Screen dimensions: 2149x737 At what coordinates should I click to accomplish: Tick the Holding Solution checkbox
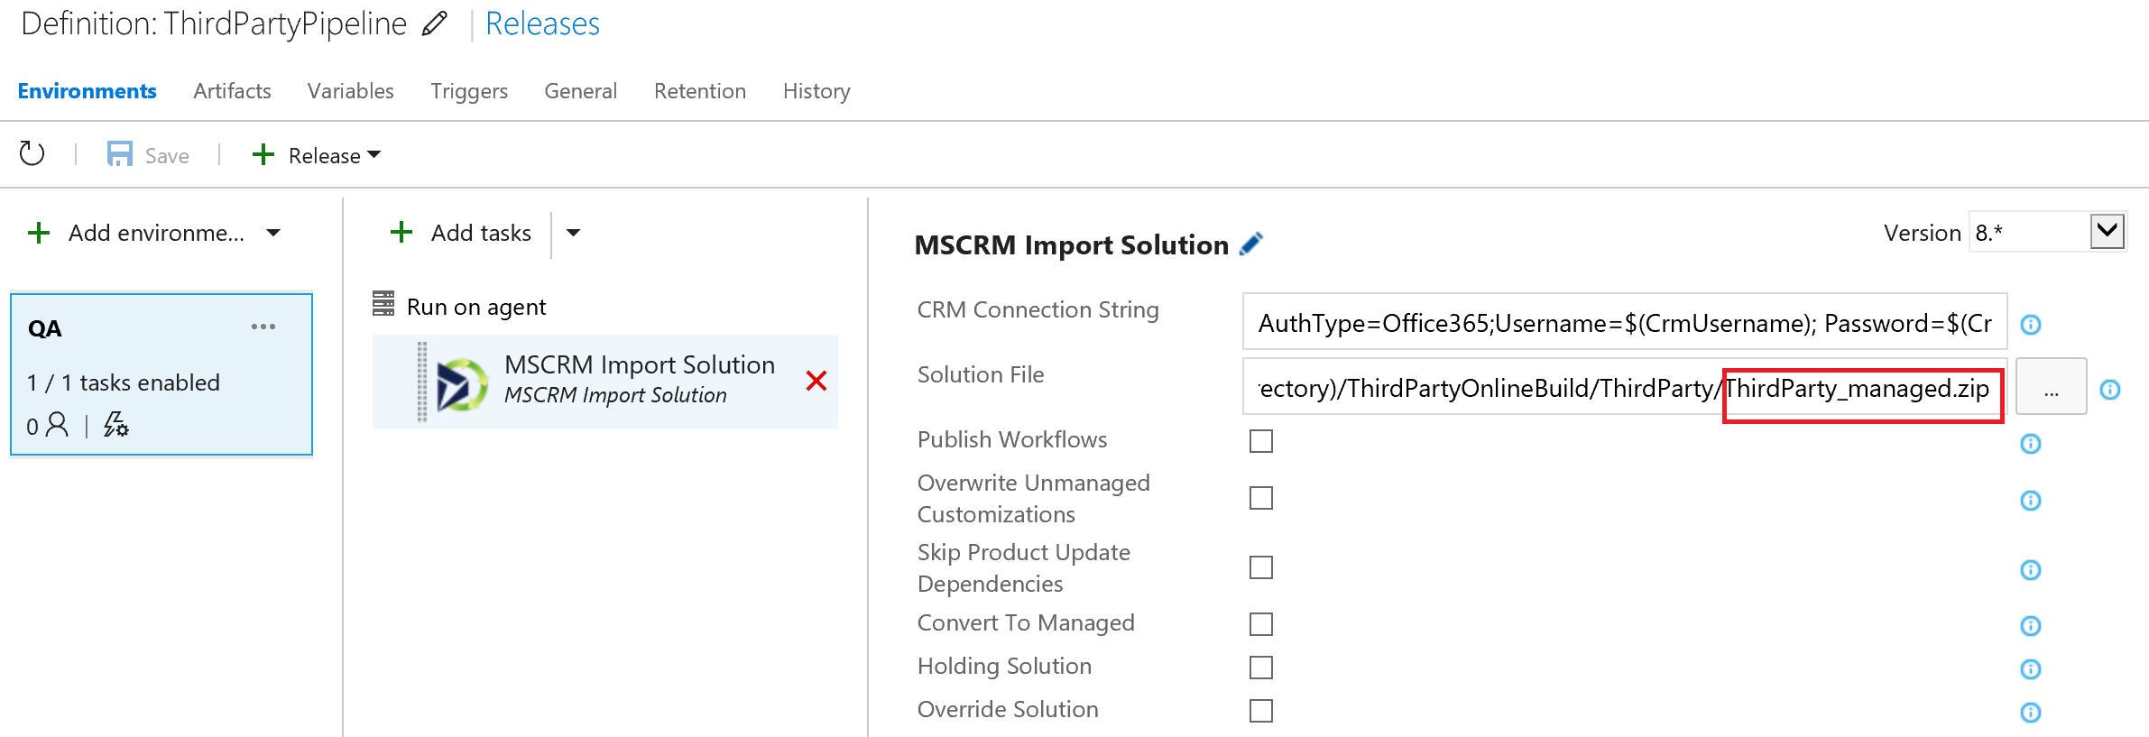click(x=1261, y=668)
